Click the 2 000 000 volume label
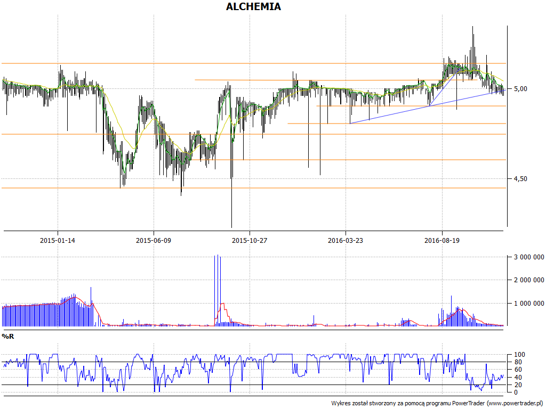The image size is (546, 409). coord(529,280)
